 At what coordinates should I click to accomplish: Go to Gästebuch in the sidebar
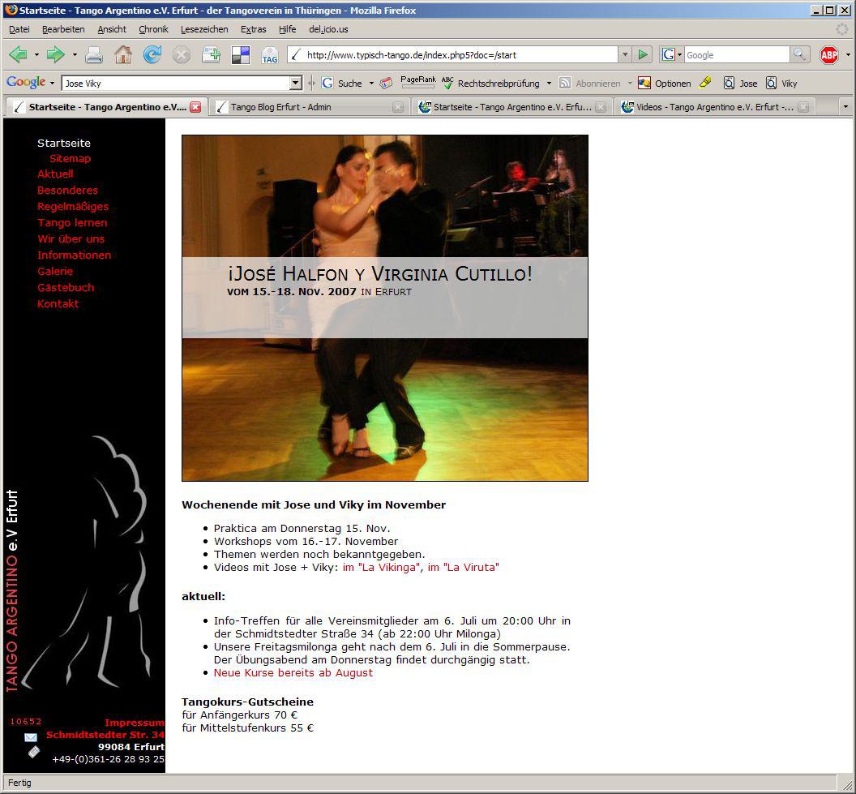click(x=66, y=287)
